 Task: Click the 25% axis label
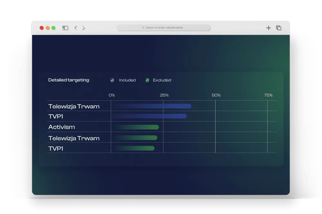(164, 95)
